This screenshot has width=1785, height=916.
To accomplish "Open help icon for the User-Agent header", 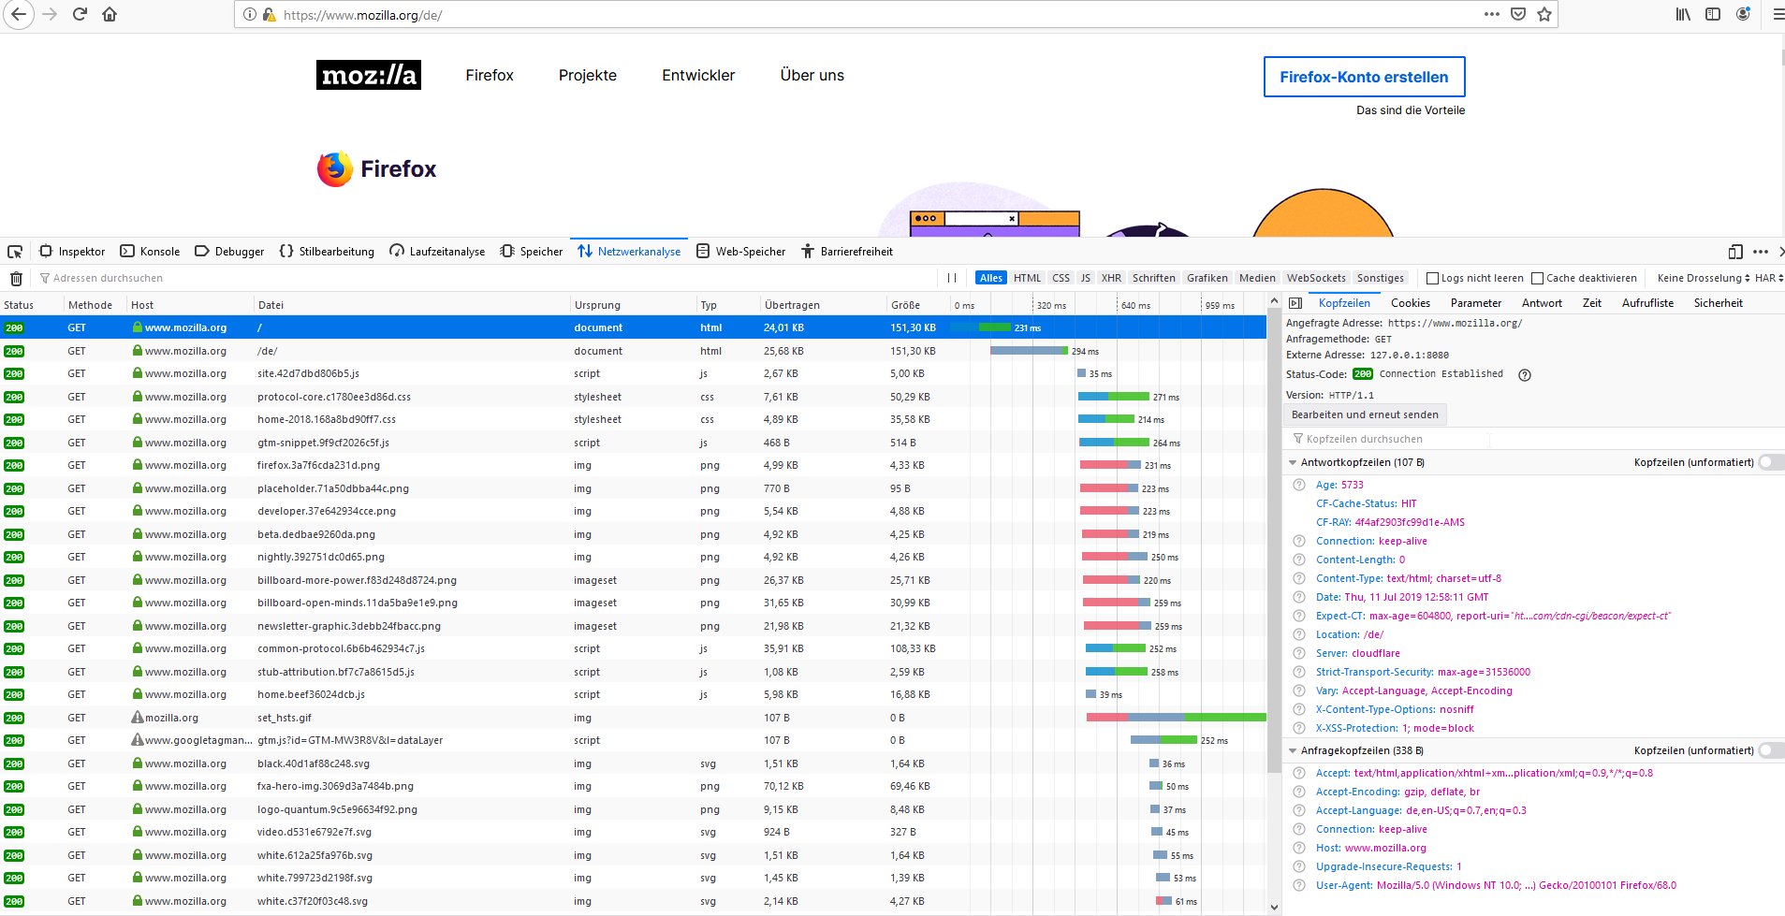I will coord(1299,885).
